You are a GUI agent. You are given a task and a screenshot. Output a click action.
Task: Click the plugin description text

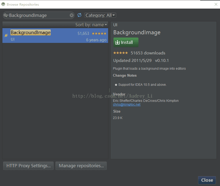pos(149,69)
